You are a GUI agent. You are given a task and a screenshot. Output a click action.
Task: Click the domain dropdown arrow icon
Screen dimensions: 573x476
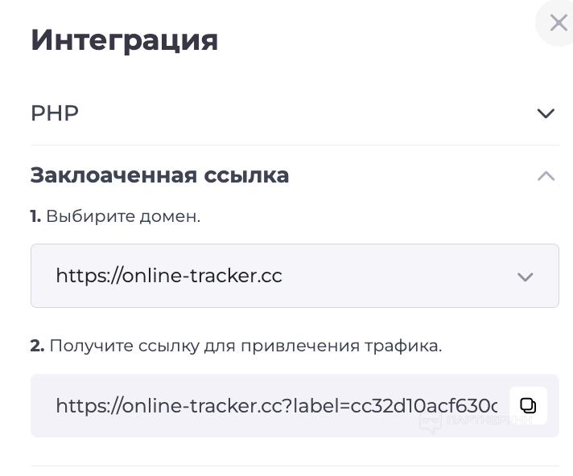pos(525,277)
